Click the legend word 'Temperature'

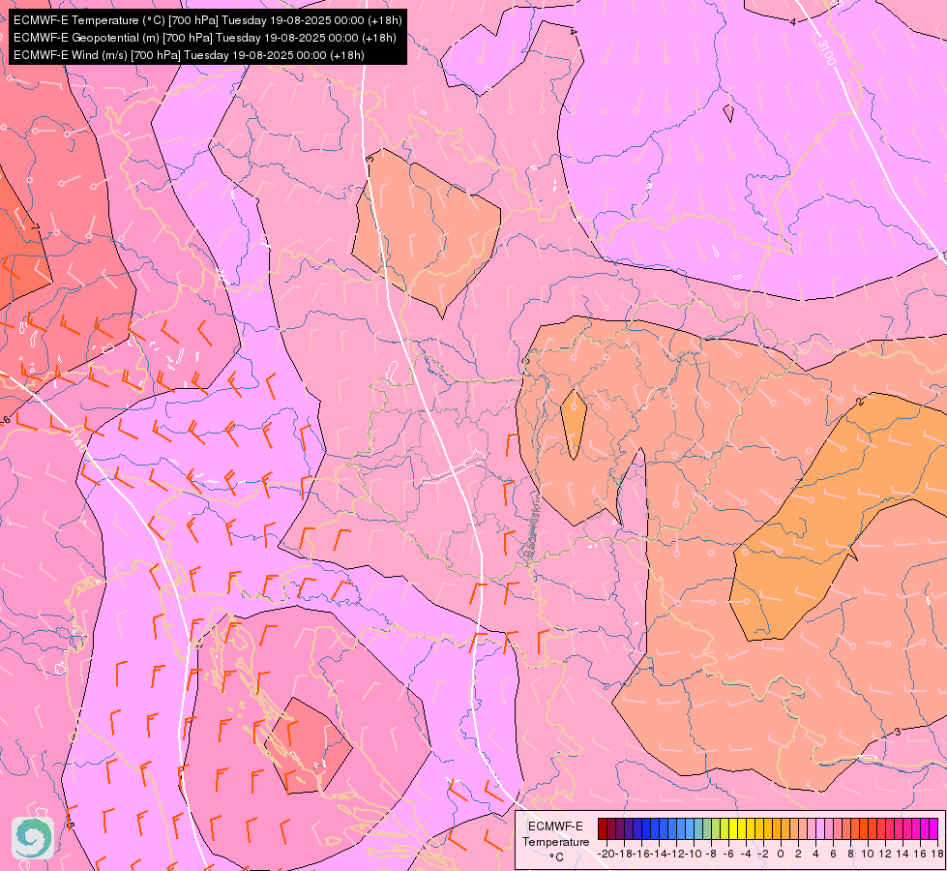[555, 841]
